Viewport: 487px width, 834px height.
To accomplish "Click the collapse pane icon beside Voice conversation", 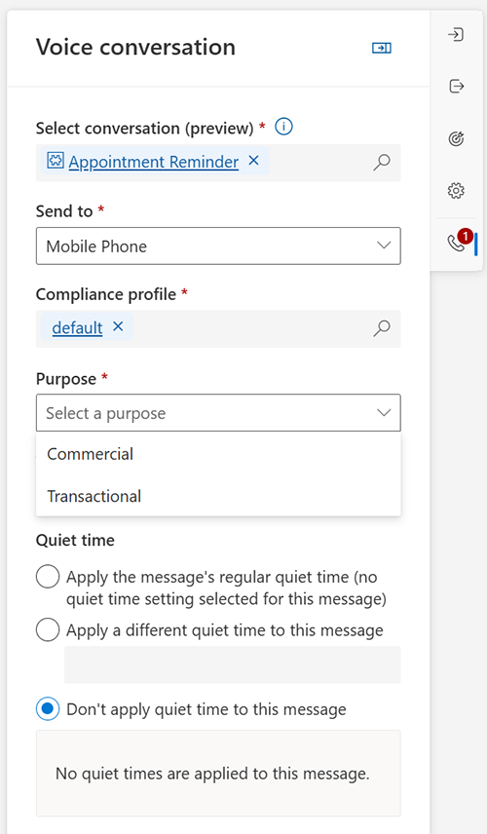I will click(381, 49).
